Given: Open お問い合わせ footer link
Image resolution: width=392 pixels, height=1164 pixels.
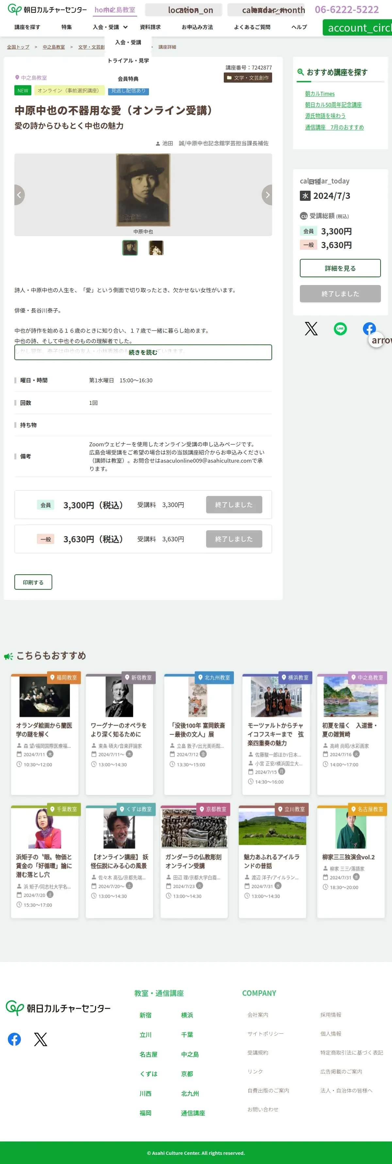Looking at the screenshot, I should click(263, 1109).
